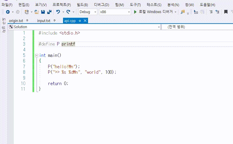Open the debugger target dropdown arrow

click(x=175, y=12)
